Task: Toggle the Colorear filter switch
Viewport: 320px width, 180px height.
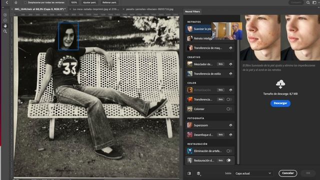Action: pyautogui.click(x=229, y=109)
